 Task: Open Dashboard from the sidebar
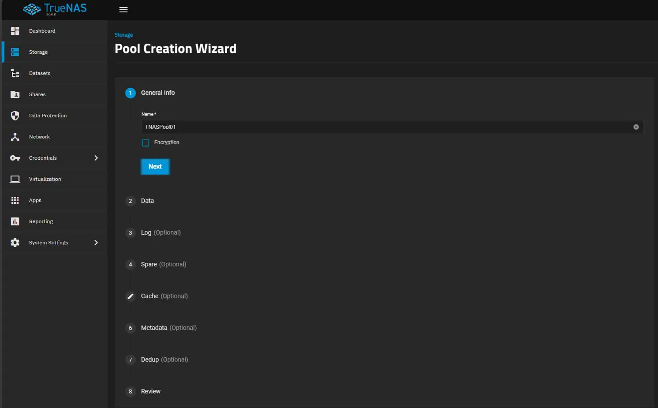(x=55, y=31)
